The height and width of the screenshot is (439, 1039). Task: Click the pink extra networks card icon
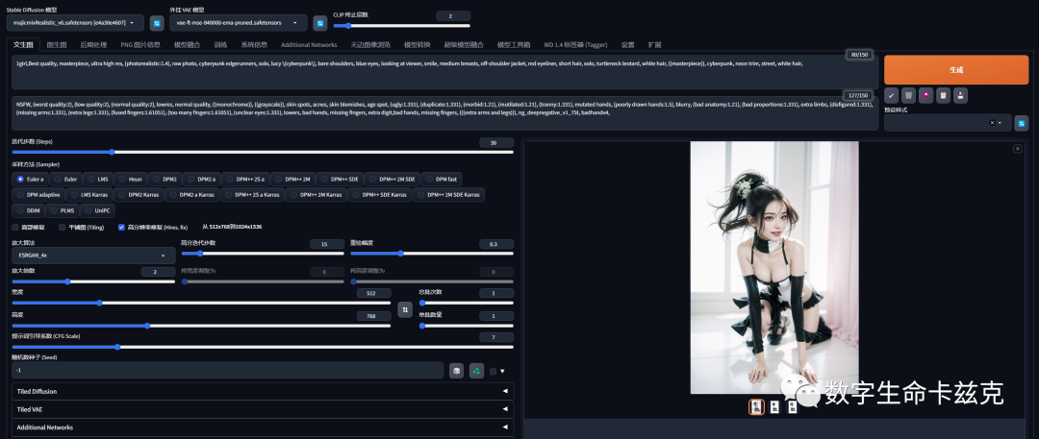[x=925, y=95]
